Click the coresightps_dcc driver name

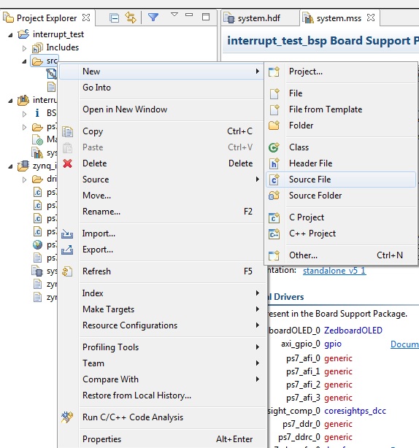355,411
